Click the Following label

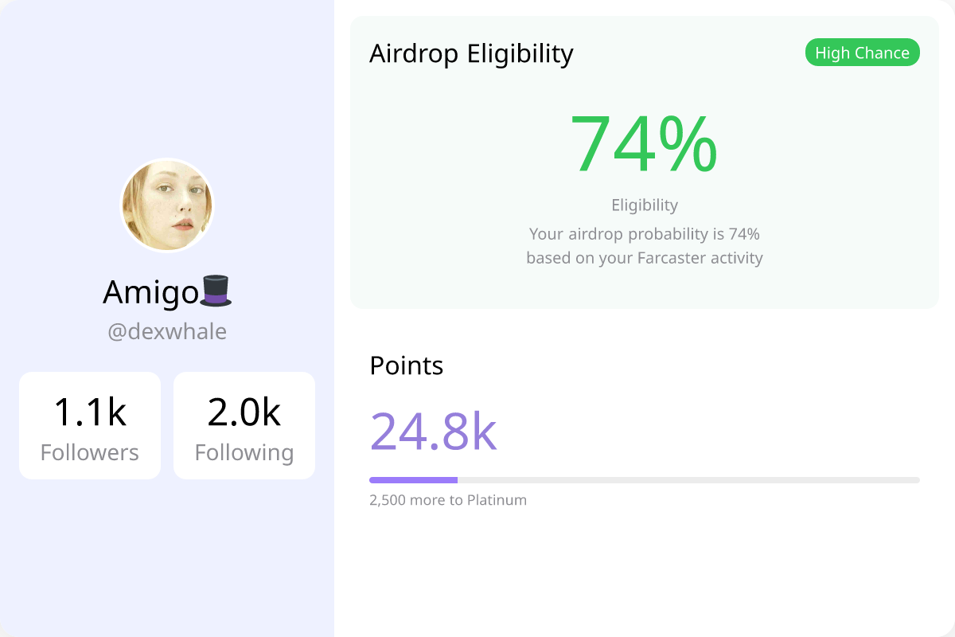coord(244,452)
